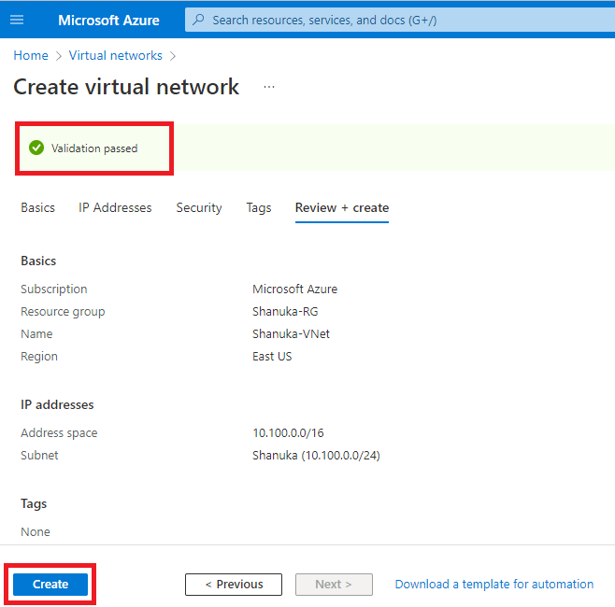Click the Create virtual network page title

(126, 87)
